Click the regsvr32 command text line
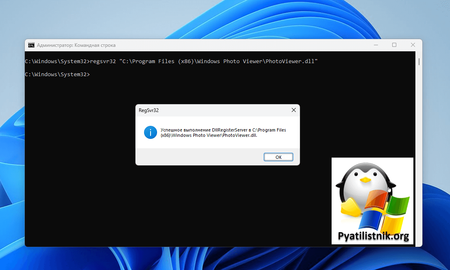450x270 pixels. 171,61
